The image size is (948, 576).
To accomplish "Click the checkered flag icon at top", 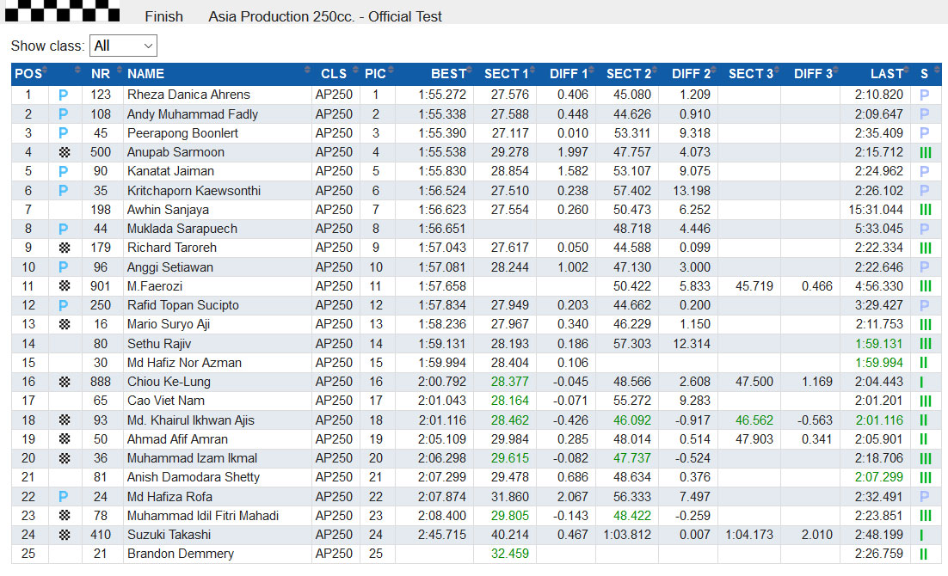I will (62, 11).
